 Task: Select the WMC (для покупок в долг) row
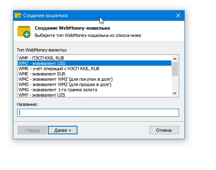(x=95, y=79)
